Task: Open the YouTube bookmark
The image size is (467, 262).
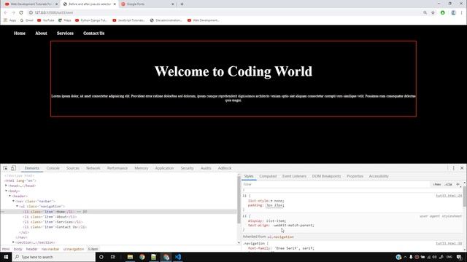Action: point(45,20)
